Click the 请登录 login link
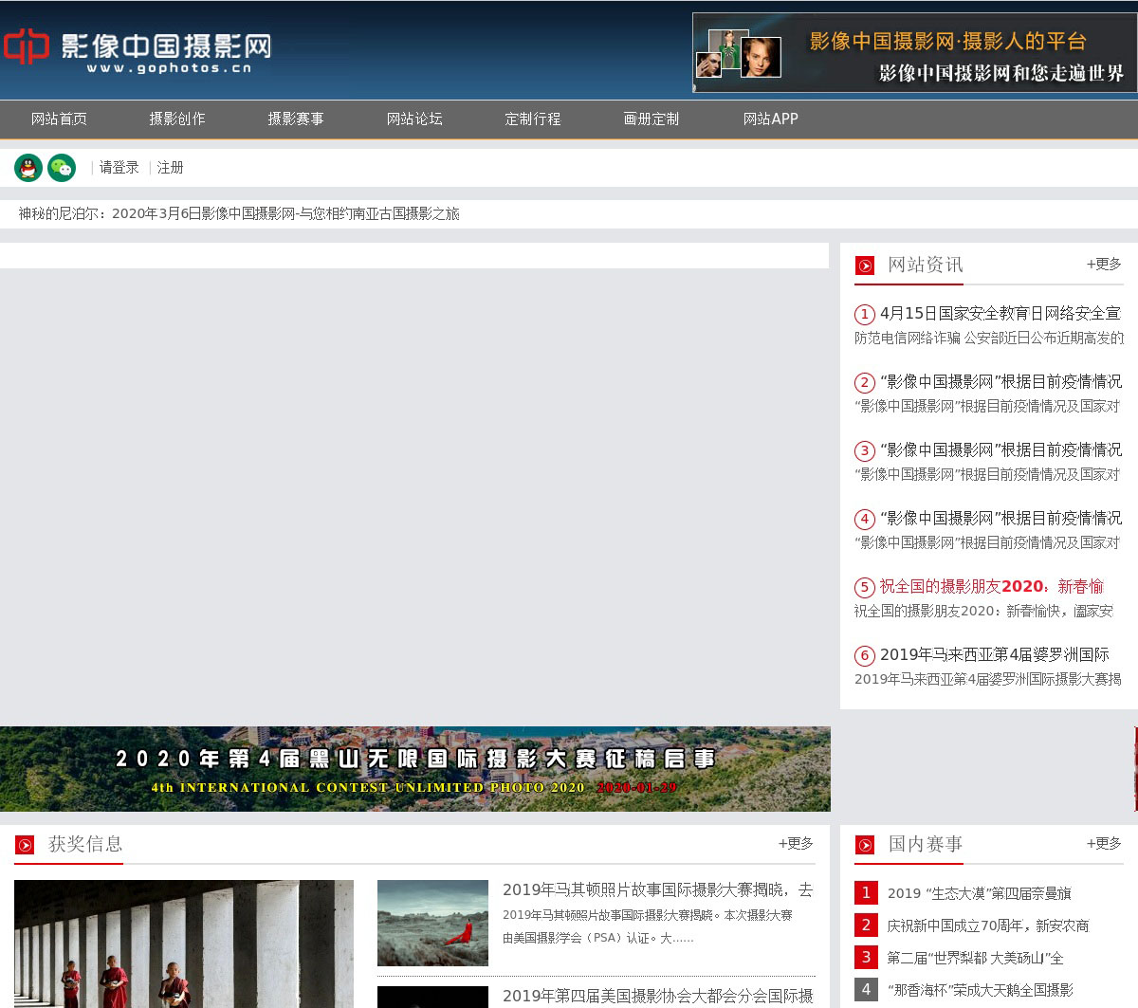The image size is (1138, 1008). pyautogui.click(x=119, y=168)
